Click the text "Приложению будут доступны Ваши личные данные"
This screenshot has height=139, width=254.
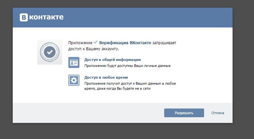coord(127,66)
